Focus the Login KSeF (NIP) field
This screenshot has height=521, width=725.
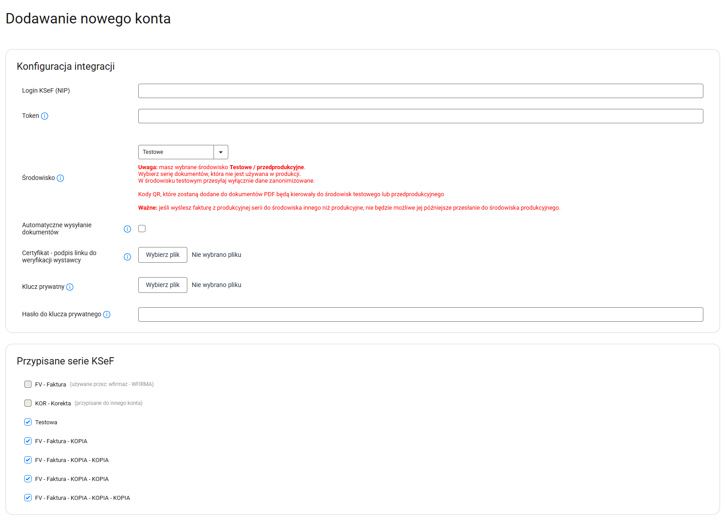click(420, 91)
